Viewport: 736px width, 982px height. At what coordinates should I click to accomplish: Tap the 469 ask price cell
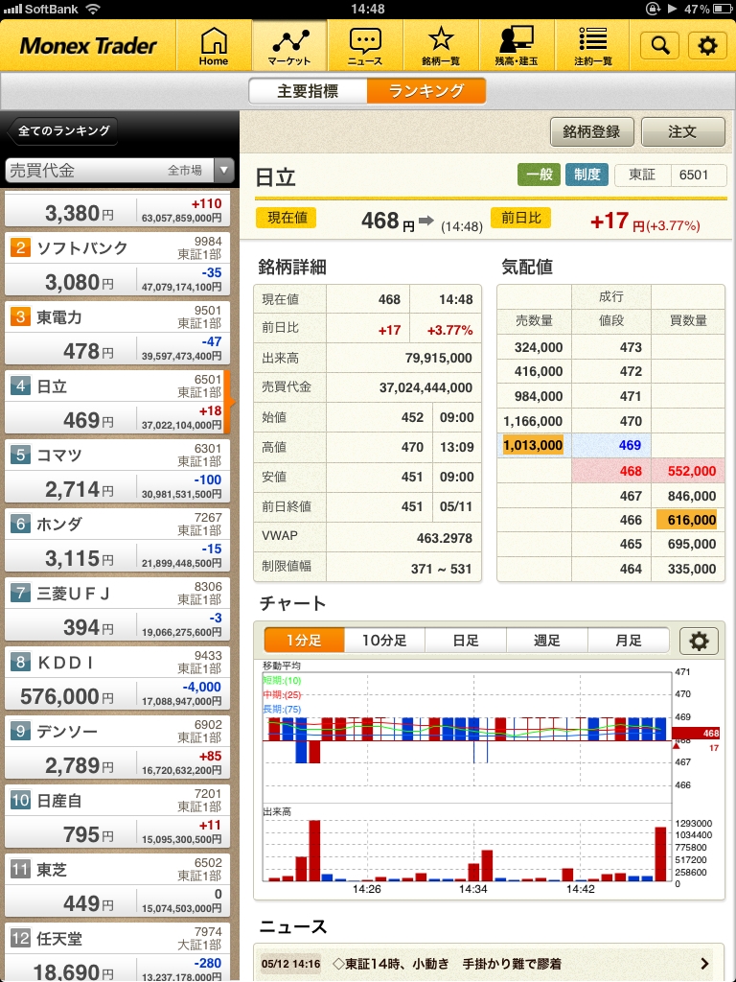point(611,445)
